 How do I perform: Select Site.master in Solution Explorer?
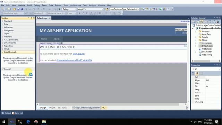(x=207, y=52)
